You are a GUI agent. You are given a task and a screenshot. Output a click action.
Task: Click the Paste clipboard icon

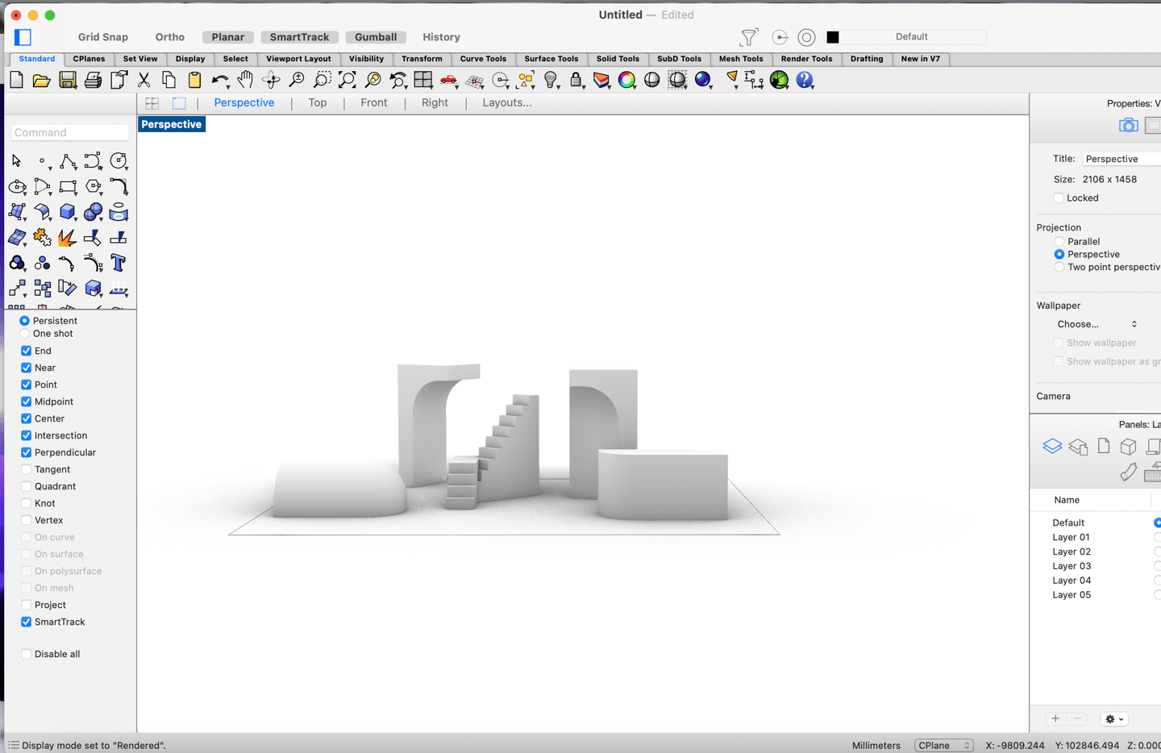tap(194, 80)
